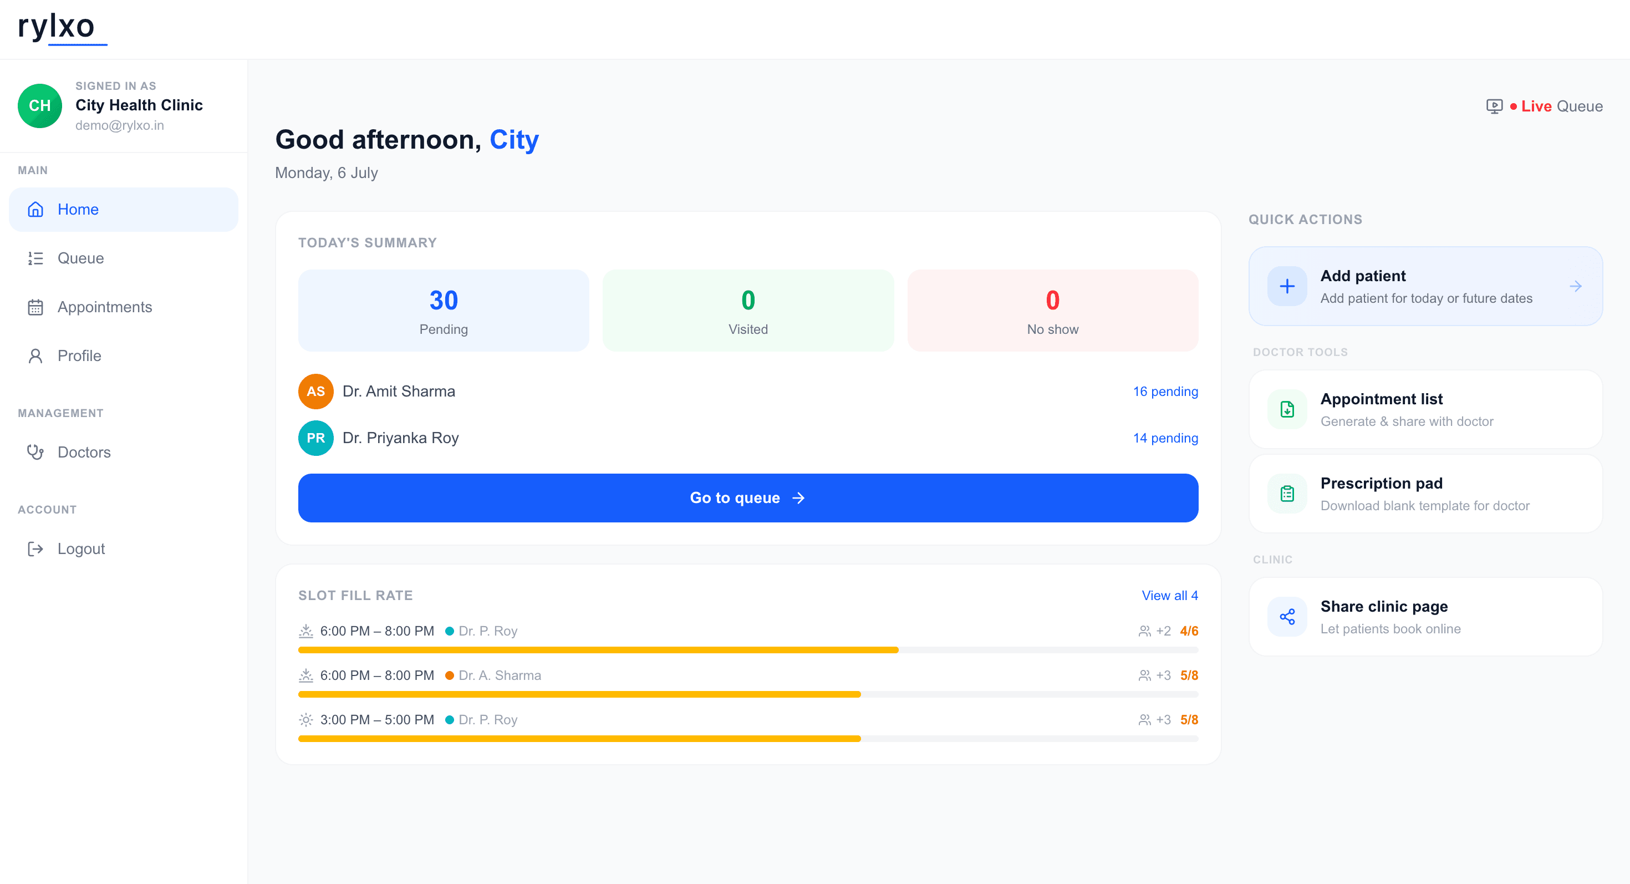Click the Live Queue monitor icon
Image resolution: width=1630 pixels, height=884 pixels.
(x=1494, y=106)
